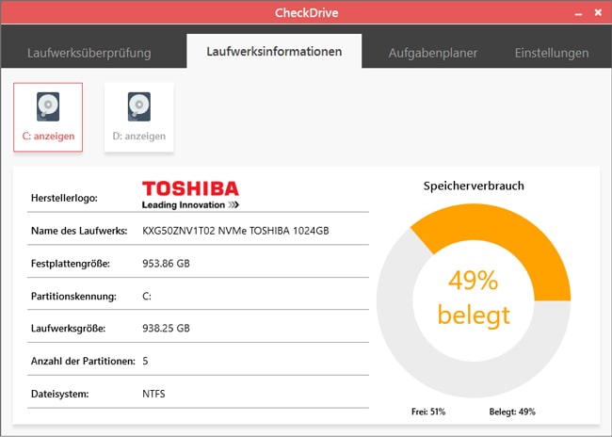Click the Dateisystem value NTFS

click(x=153, y=394)
